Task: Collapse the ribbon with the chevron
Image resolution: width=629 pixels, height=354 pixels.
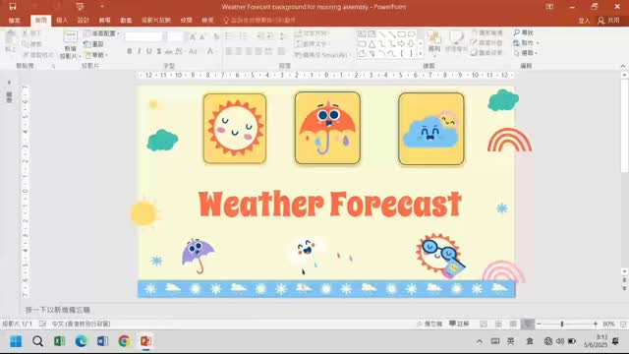Action: coord(622,66)
